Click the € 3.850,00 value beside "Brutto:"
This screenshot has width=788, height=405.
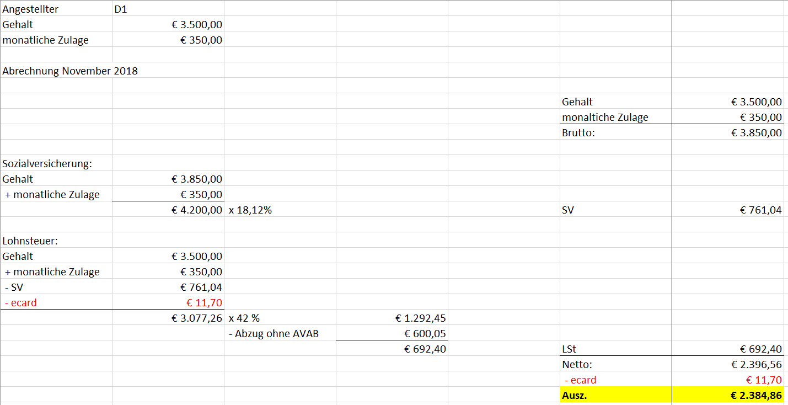pos(756,132)
